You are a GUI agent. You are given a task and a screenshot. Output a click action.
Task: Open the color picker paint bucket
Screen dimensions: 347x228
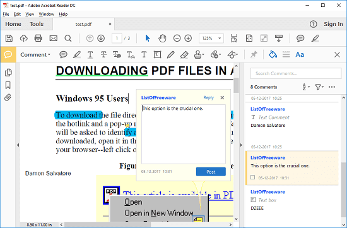(x=273, y=54)
